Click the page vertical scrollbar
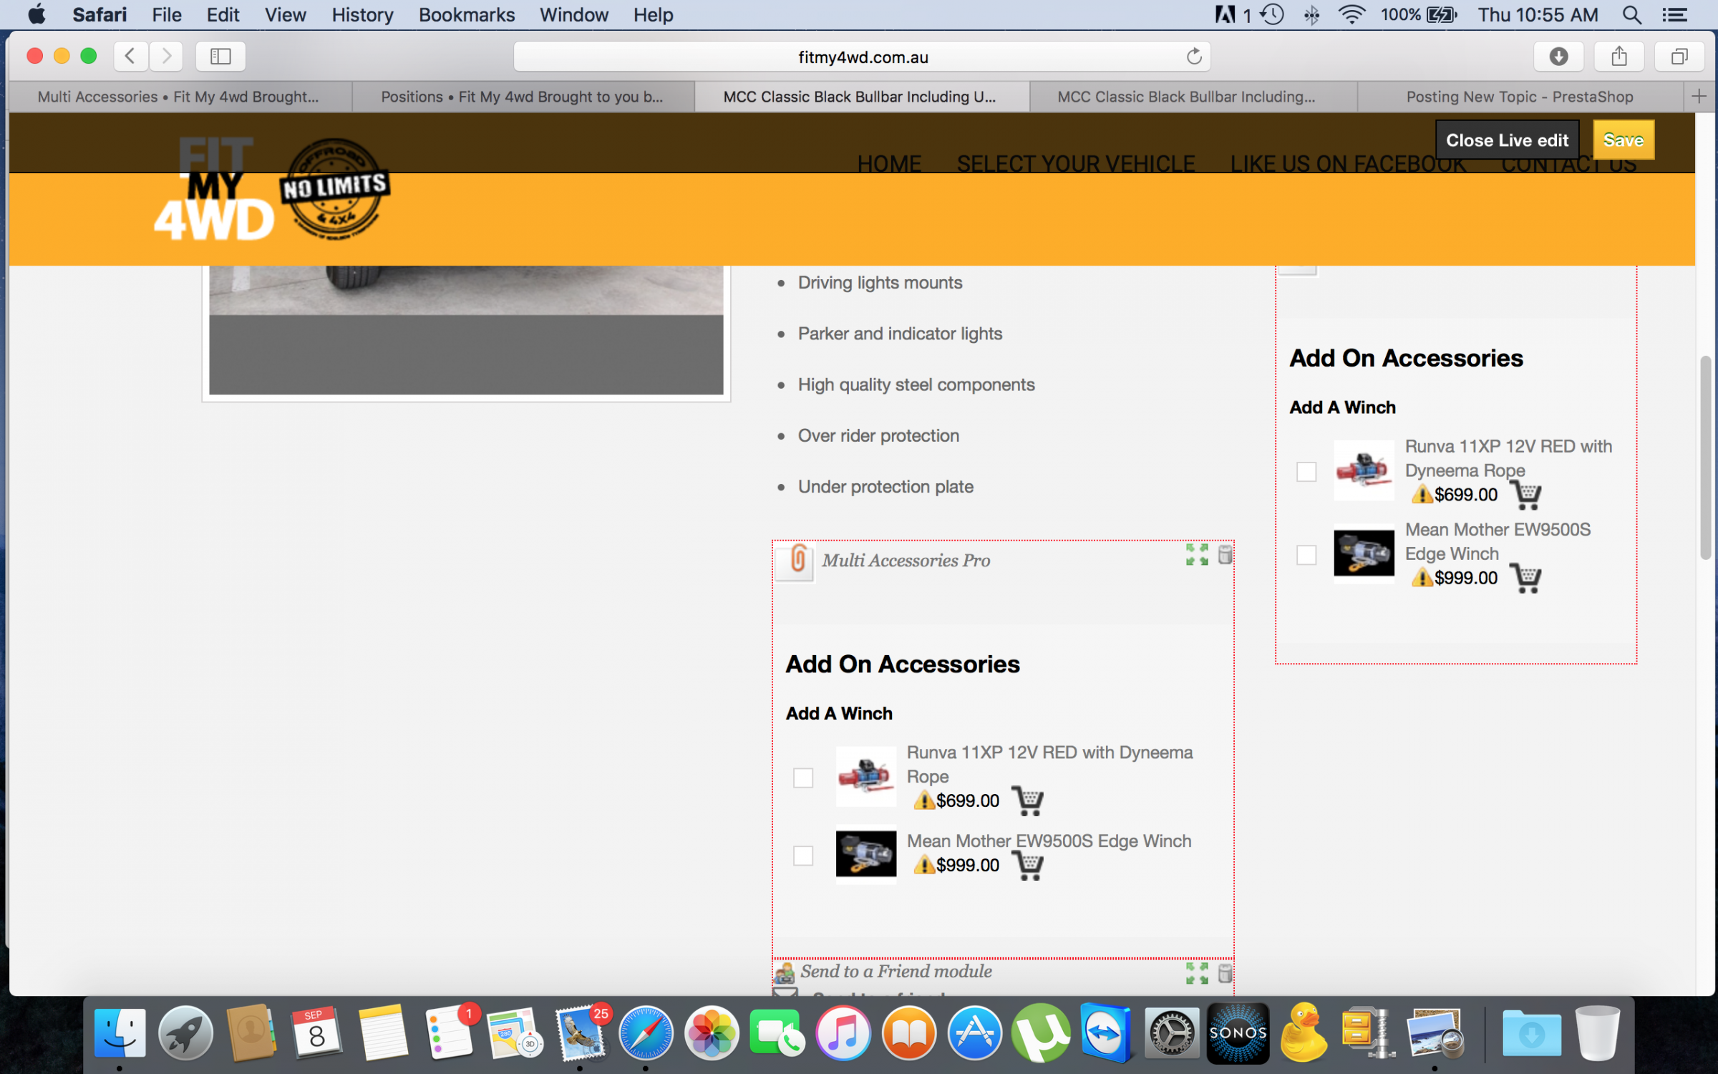 [1706, 458]
